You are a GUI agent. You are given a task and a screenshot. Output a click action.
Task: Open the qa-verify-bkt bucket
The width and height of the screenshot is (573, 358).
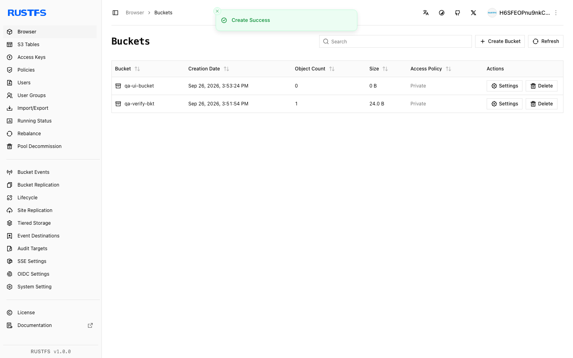pos(139,104)
